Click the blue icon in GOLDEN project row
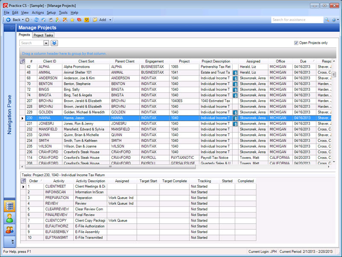 coord(235,112)
